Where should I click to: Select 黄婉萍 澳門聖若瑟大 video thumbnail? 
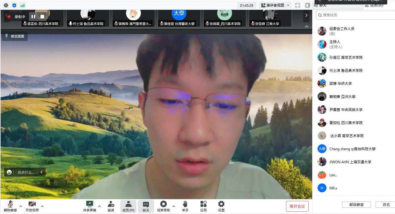coord(133,18)
